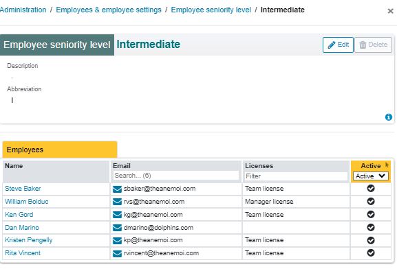
Task: Click the envelope icon for William Bolduc
Action: click(117, 202)
